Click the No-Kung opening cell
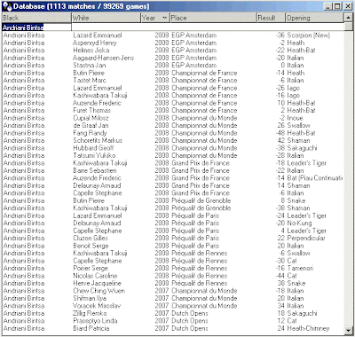Screen dimensions: 355x337 point(299,223)
